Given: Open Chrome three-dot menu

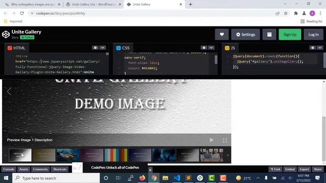Looking at the screenshot, I should tap(320, 13).
